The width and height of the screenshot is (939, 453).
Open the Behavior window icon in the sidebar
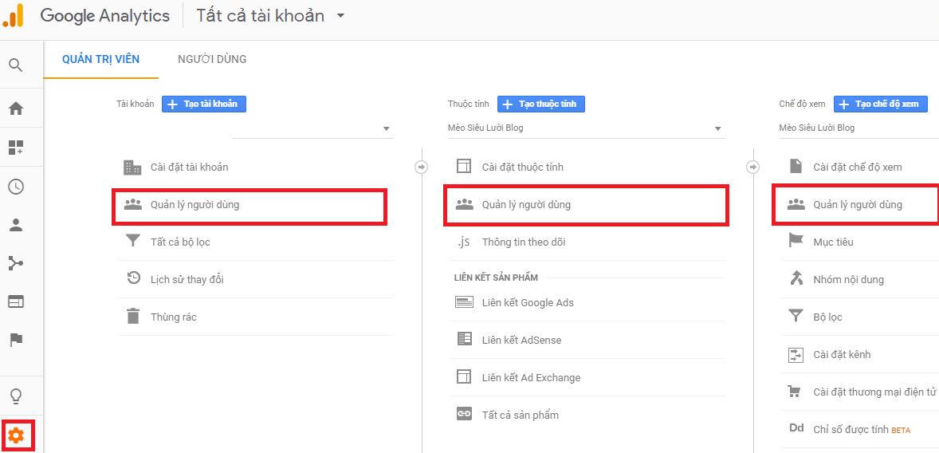(16, 301)
